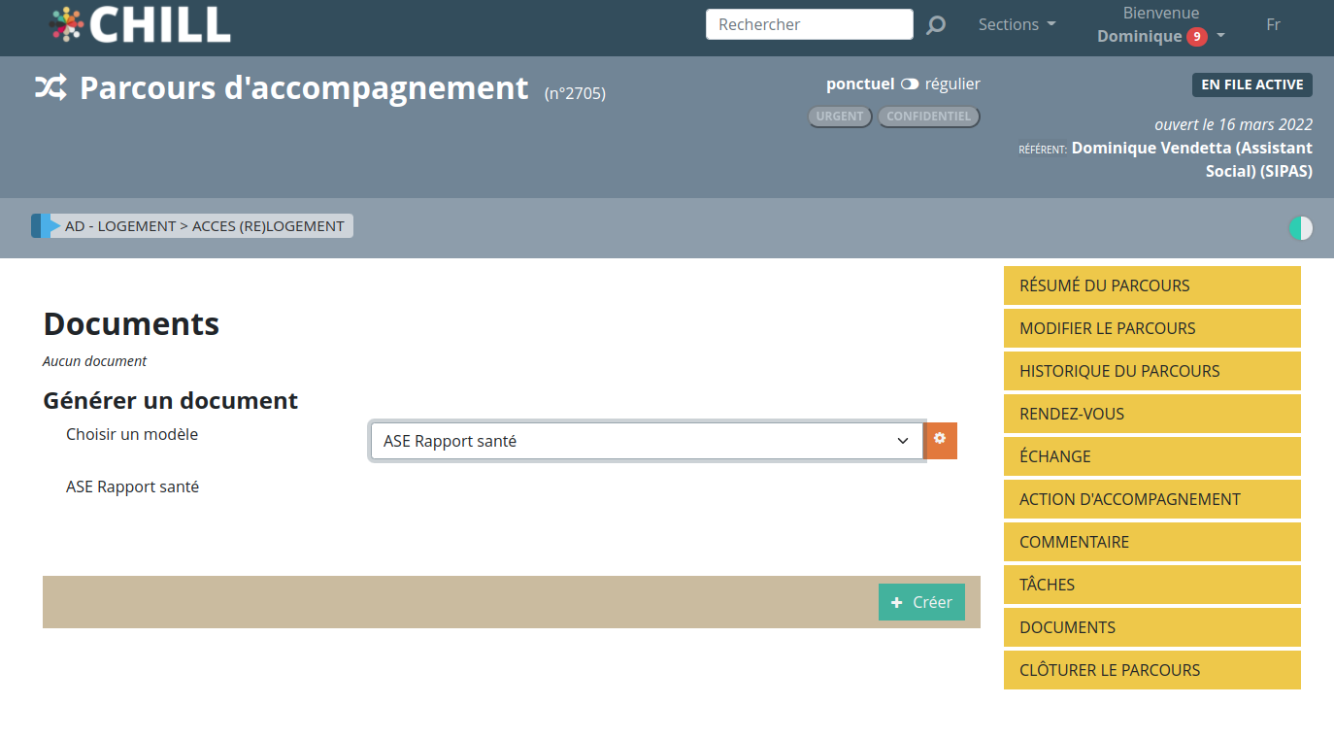Click the shuffle icon beside Parcours d'accompagnement
This screenshot has height=738, width=1334.
point(51,88)
